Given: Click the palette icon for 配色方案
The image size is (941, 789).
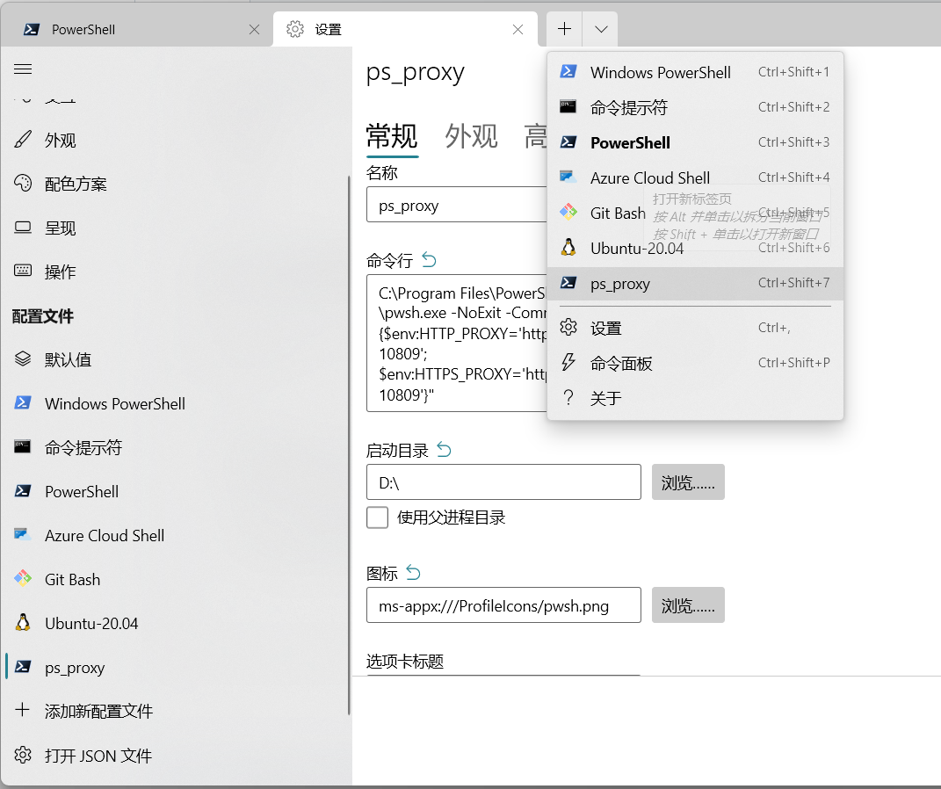Looking at the screenshot, I should coord(23,183).
